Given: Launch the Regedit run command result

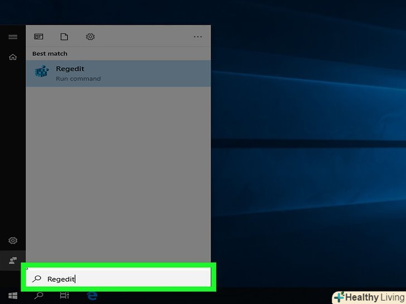Looking at the screenshot, I should point(118,73).
